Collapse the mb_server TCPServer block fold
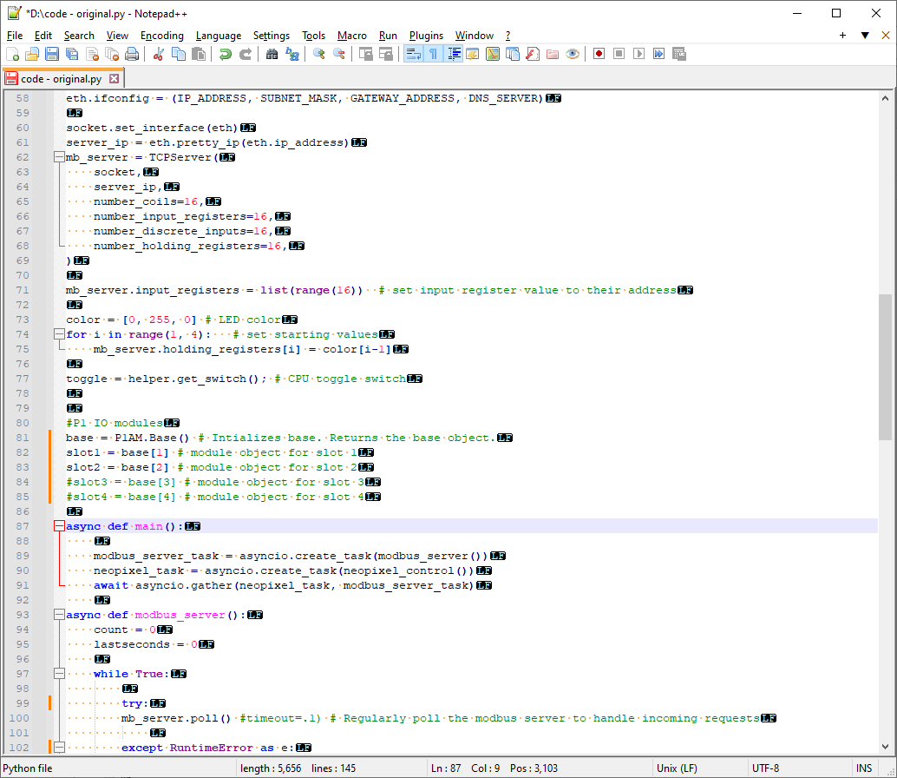This screenshot has width=897, height=778. click(x=59, y=157)
